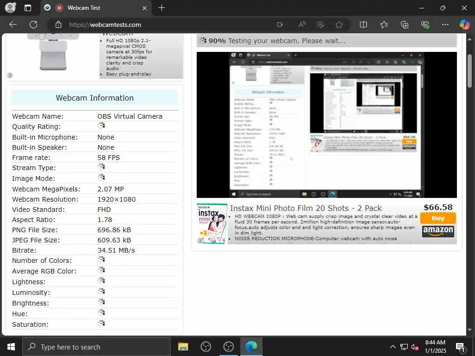Open the Favorites list icon
475x356 pixels.
pos(384,25)
